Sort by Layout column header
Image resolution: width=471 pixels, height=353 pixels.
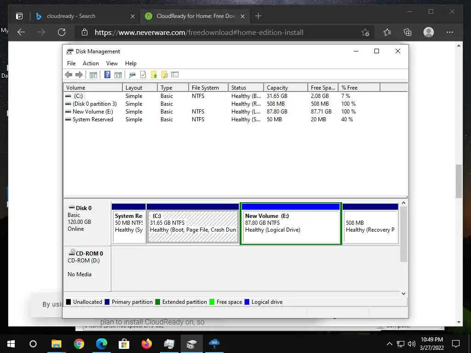click(x=140, y=88)
